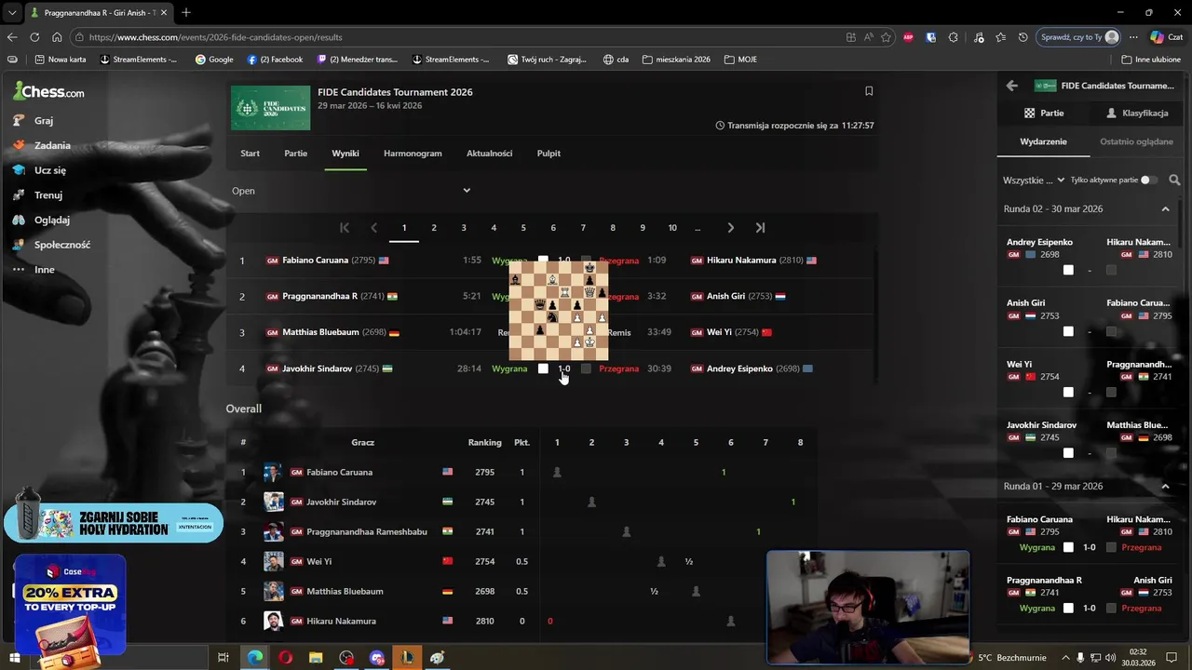Image resolution: width=1192 pixels, height=670 pixels.
Task: Go to previous results page
Action: click(x=373, y=227)
